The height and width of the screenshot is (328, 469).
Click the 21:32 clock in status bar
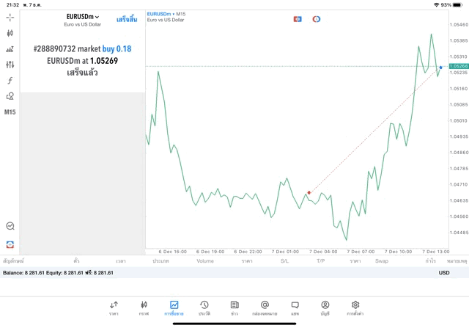pos(12,5)
